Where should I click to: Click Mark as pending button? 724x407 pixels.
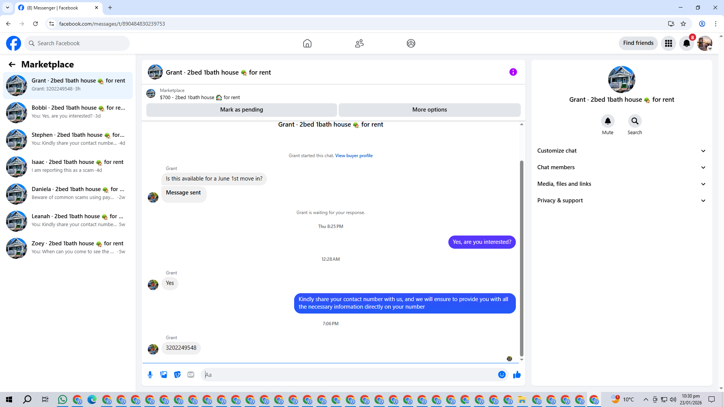pyautogui.click(x=241, y=110)
